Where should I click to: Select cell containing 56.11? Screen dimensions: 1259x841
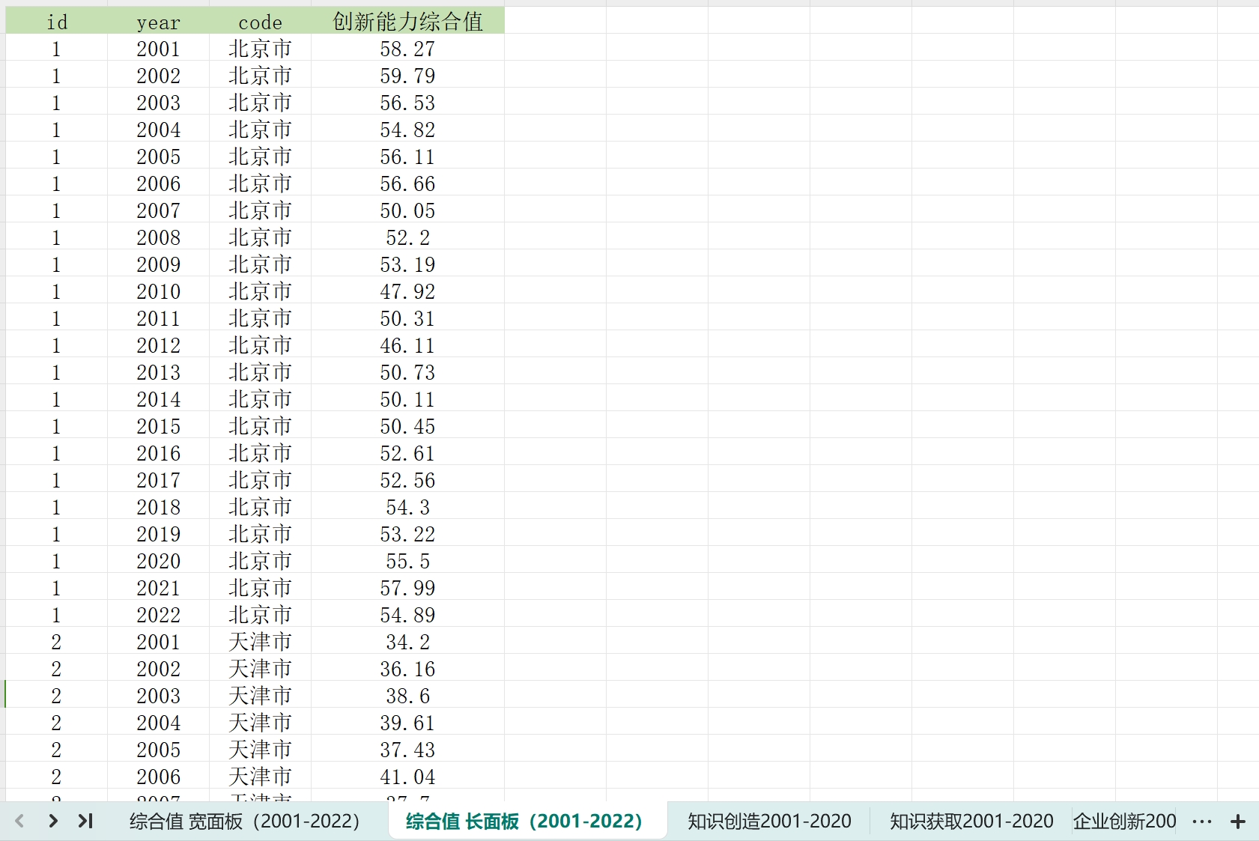[x=408, y=157]
